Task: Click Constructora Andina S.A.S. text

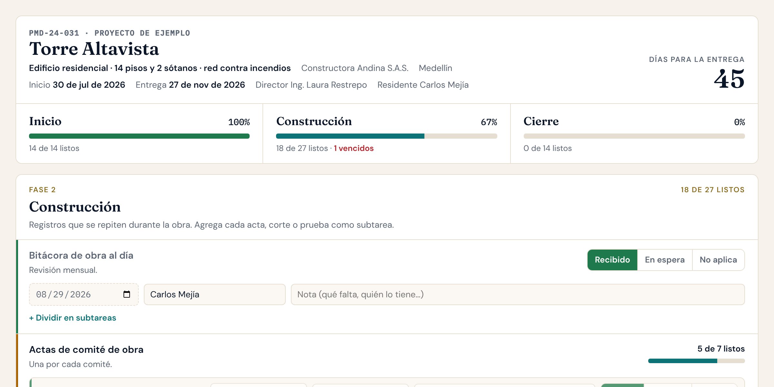Action: (x=355, y=68)
